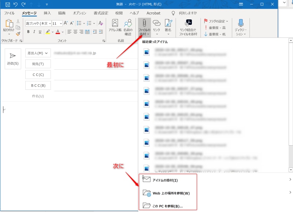The image size is (293, 212).
Task: Click the 宛先(T) recipient button
Action: [x=38, y=64]
